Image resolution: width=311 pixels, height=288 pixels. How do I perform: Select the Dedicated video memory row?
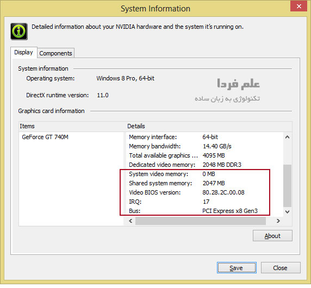[205, 165]
